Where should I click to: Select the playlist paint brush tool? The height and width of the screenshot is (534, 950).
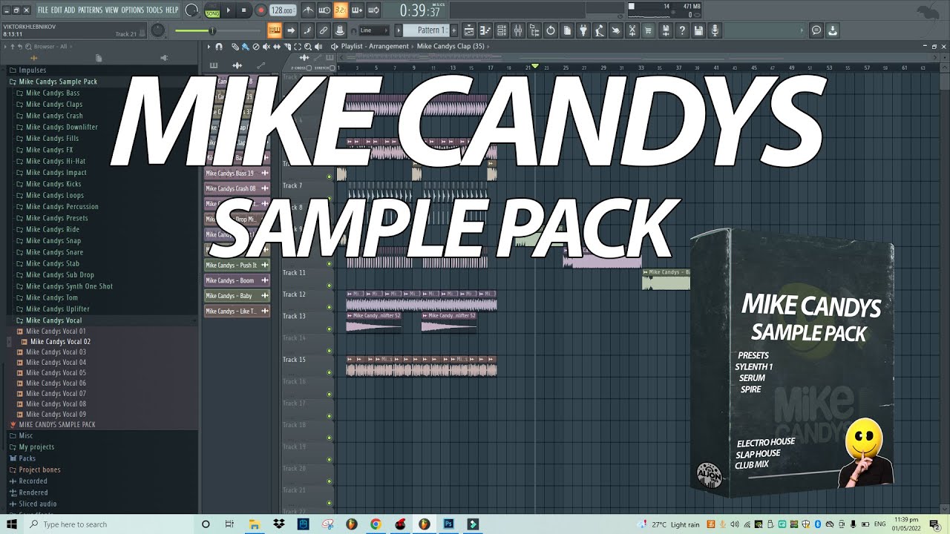point(246,47)
